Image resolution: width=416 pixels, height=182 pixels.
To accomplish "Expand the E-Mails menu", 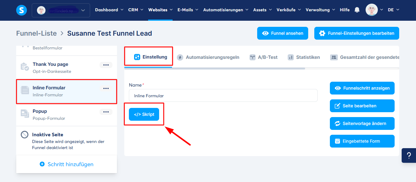I will 188,10.
